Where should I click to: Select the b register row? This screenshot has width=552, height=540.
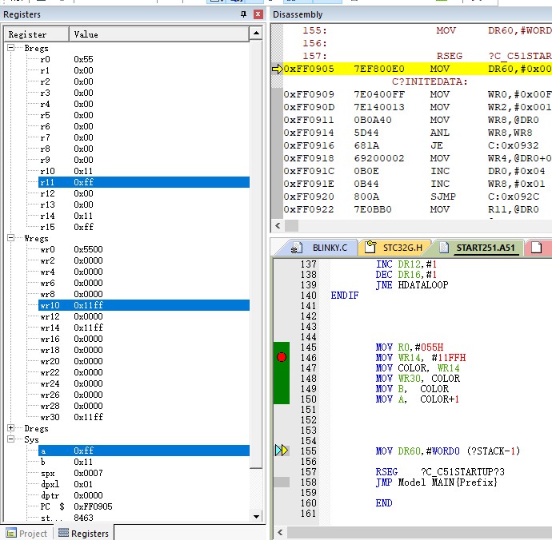coord(144,462)
